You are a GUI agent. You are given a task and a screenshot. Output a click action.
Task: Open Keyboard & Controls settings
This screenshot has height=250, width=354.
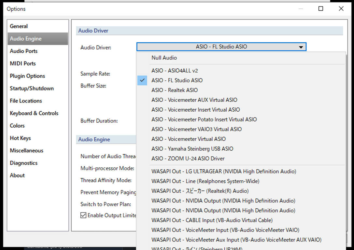(38, 113)
